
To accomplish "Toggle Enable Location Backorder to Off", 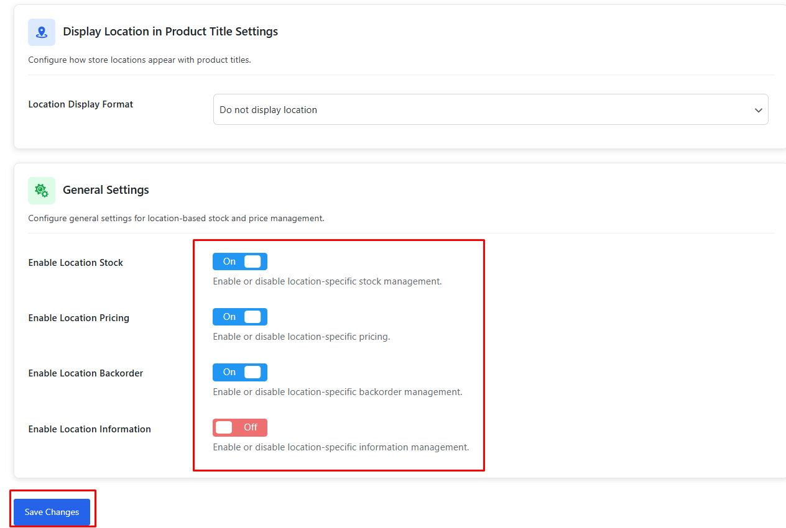I will click(x=239, y=372).
